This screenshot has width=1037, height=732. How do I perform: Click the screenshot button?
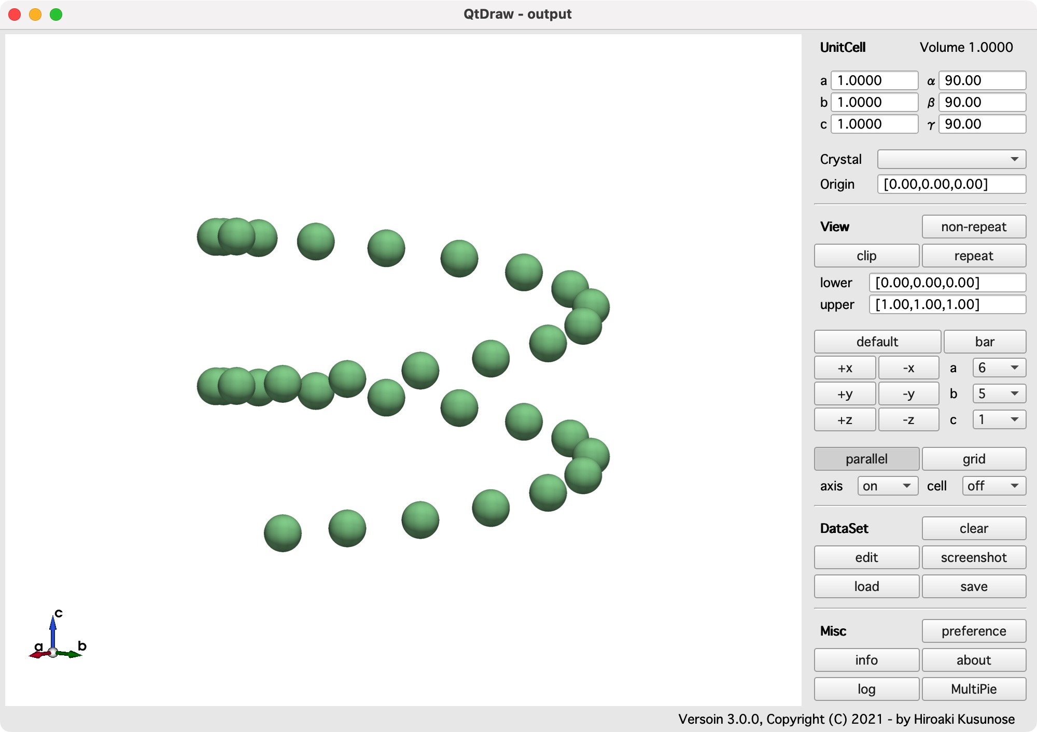973,557
